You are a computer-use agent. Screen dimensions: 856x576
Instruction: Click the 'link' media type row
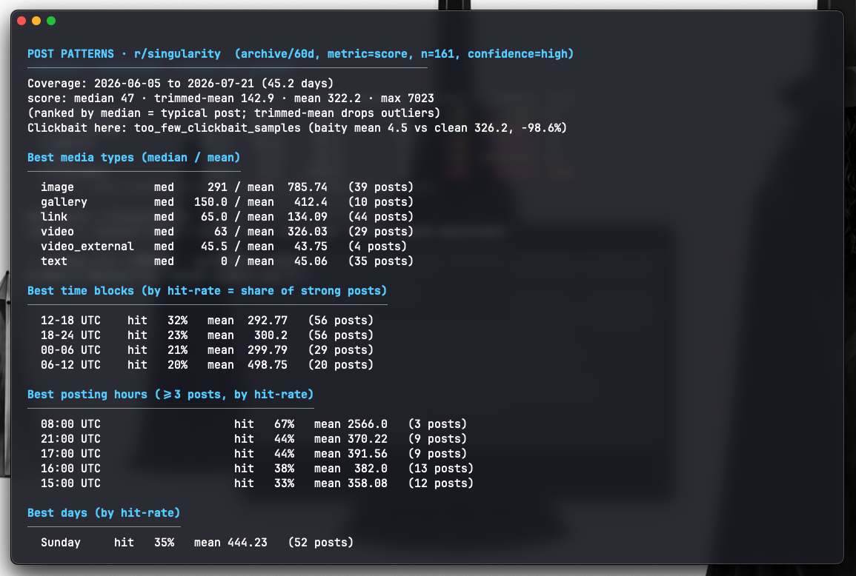point(227,216)
